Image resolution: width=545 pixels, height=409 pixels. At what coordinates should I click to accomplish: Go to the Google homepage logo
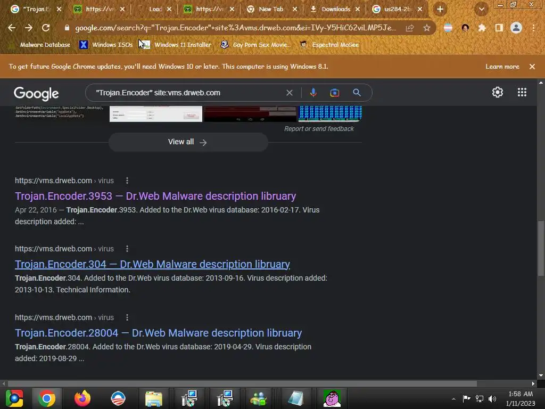click(36, 93)
